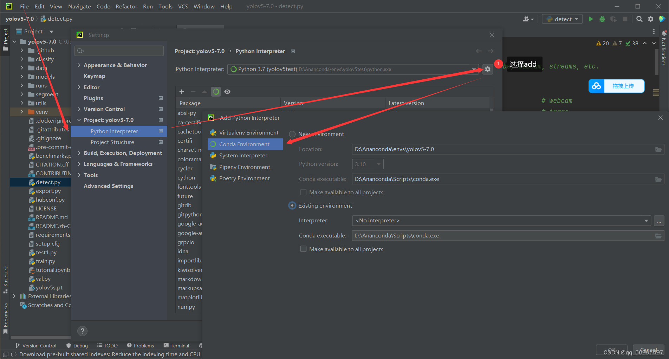The height and width of the screenshot is (359, 669).
Task: Open Problems tool window tab
Action: (x=140, y=346)
